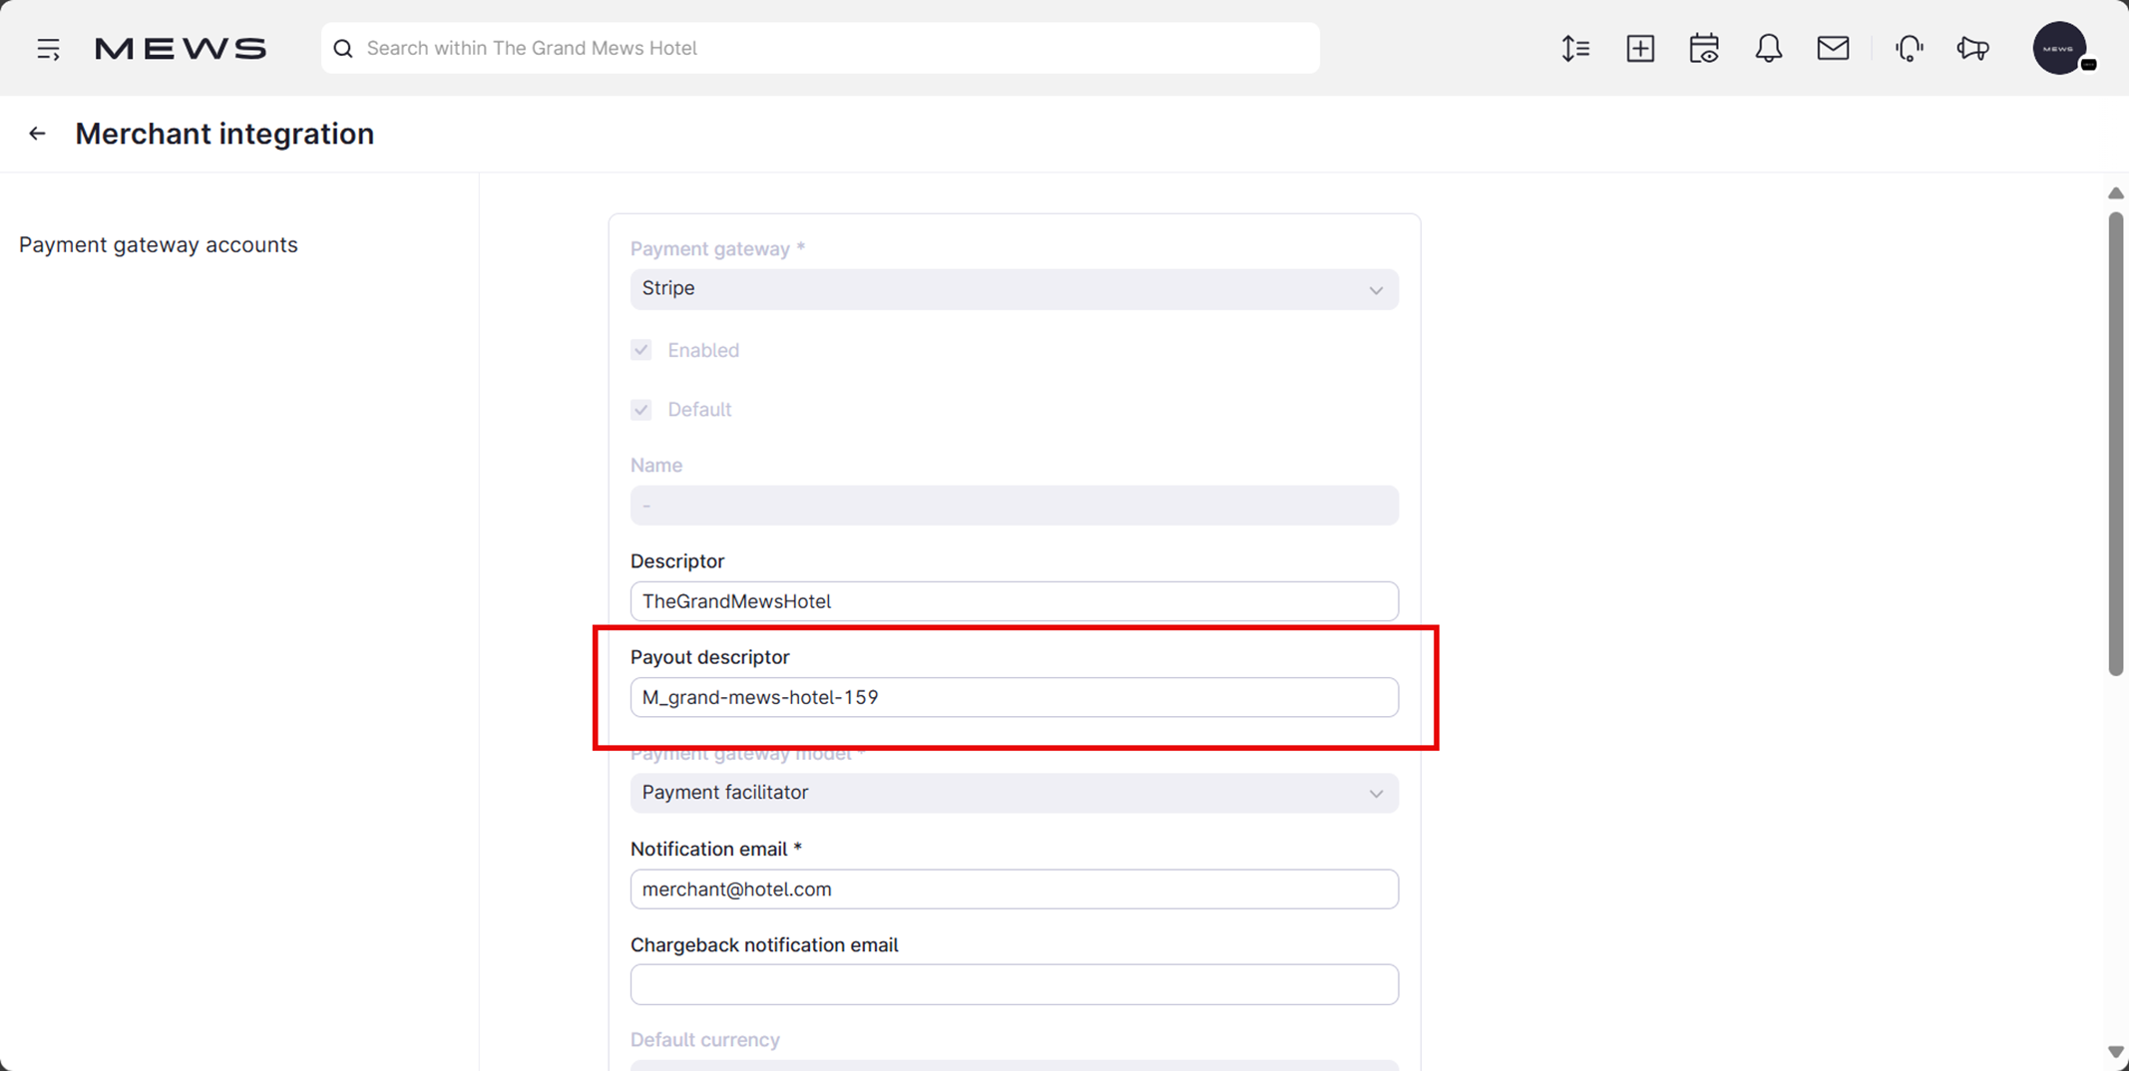2129x1071 pixels.
Task: Create new item with the plus icon
Action: click(1640, 48)
